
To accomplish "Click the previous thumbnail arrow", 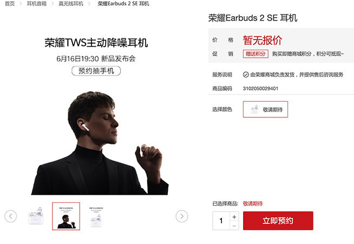I will [11, 216].
